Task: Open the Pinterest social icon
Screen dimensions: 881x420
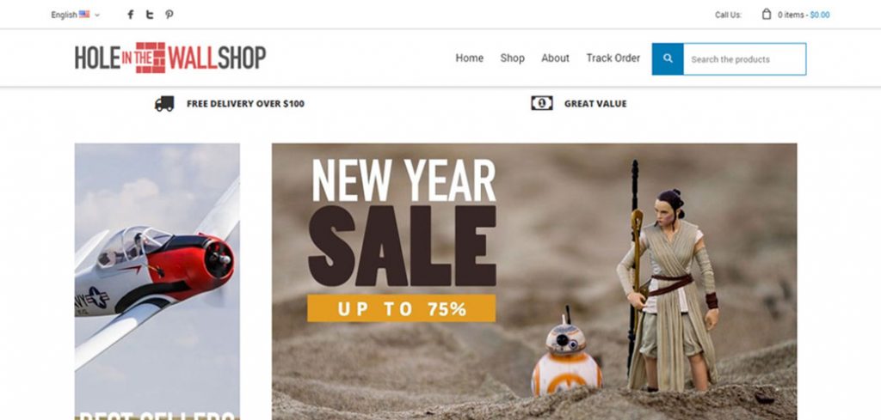Action: [x=169, y=15]
